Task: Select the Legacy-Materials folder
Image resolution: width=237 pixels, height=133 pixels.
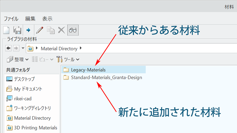Action: click(x=88, y=70)
